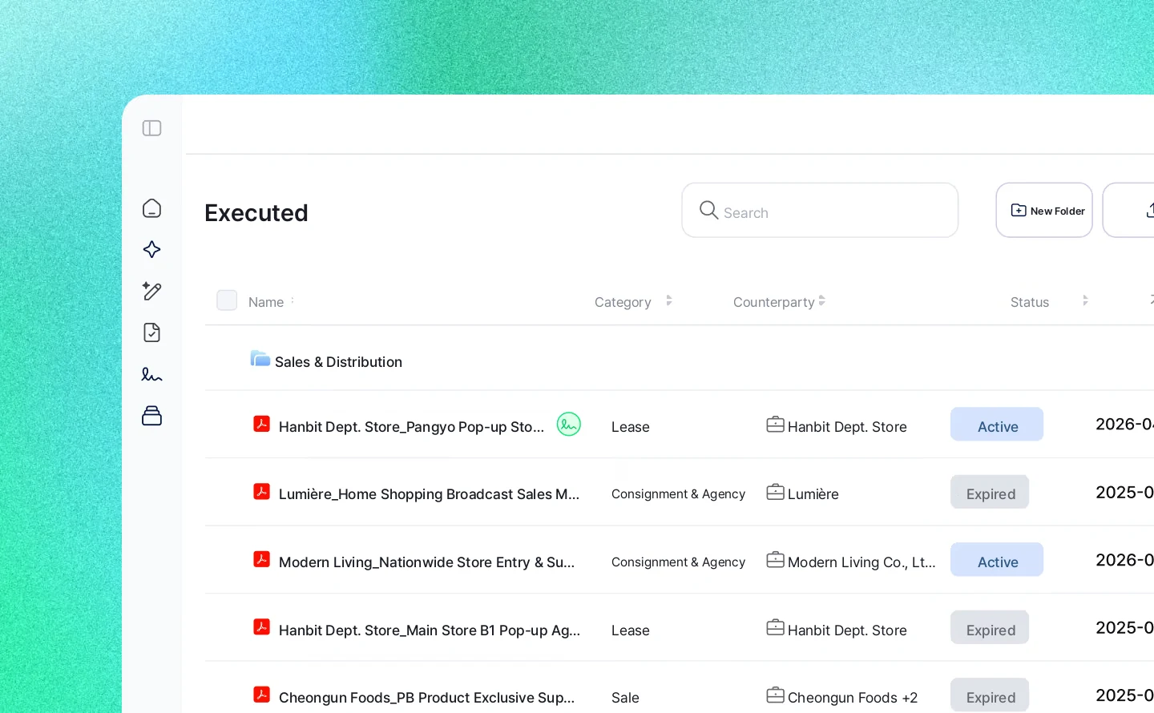Click the upload button right of New Folder

tap(1129, 210)
